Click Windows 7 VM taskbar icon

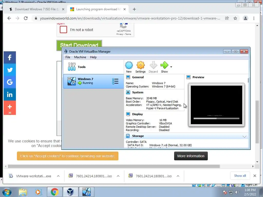point(87,192)
